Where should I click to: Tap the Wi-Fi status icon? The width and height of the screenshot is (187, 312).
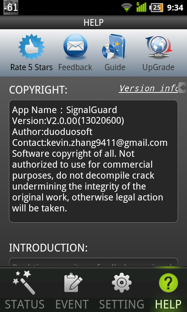pyautogui.click(x=127, y=7)
